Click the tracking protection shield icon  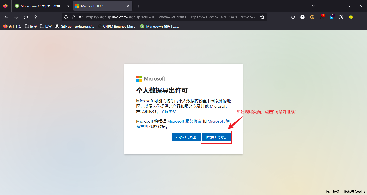pyautogui.click(x=66, y=17)
